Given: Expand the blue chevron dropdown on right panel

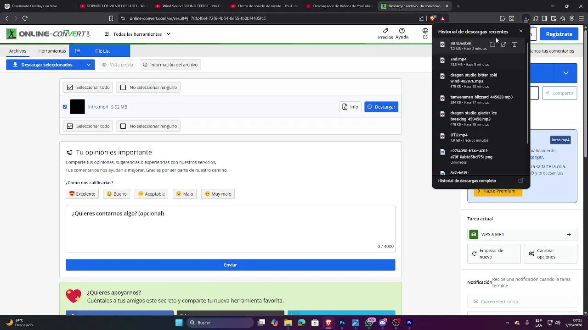Looking at the screenshot, I should pos(566,73).
